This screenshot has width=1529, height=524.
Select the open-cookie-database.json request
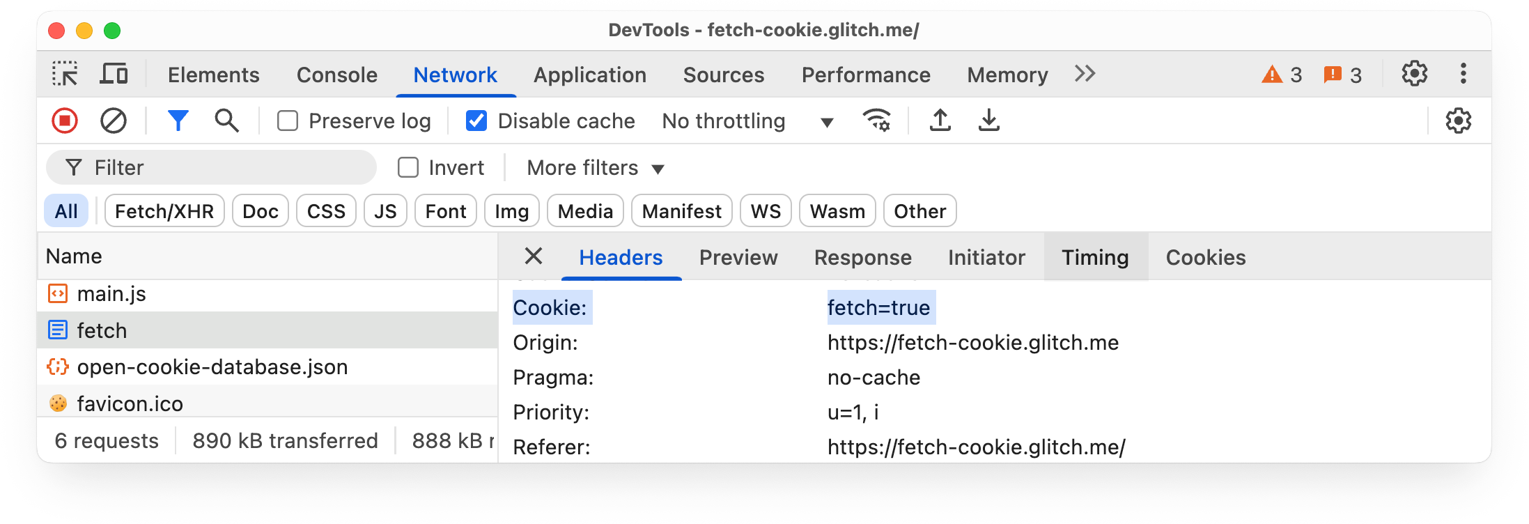tap(267, 367)
